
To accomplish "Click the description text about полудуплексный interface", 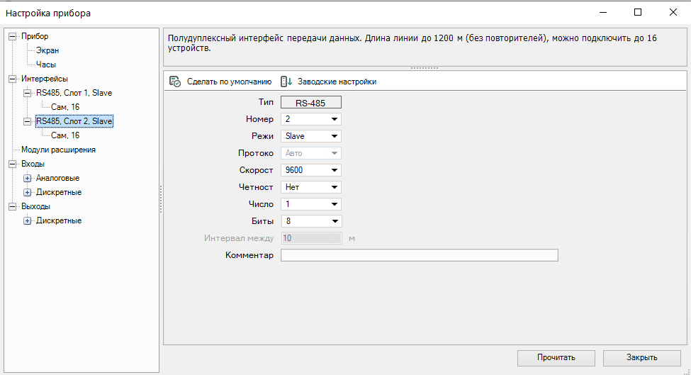I will point(412,43).
